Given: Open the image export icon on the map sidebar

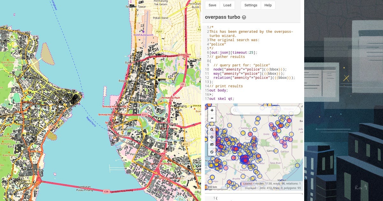Looking at the screenshot, I should [212, 145].
